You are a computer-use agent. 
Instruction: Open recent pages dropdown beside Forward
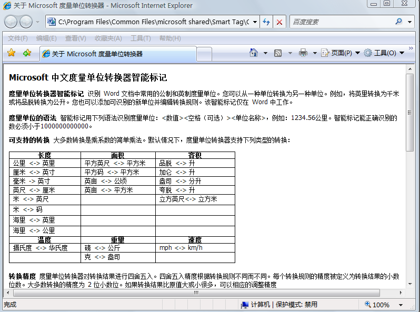pos(37,22)
